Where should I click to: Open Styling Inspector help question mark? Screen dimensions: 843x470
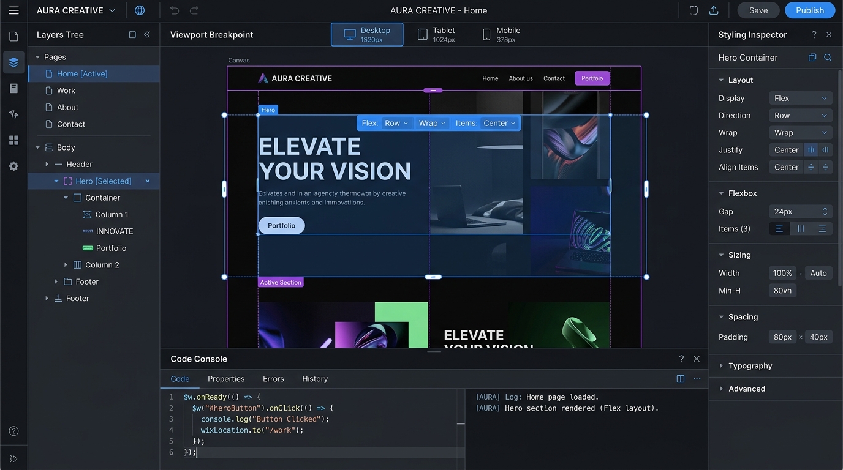tap(814, 35)
